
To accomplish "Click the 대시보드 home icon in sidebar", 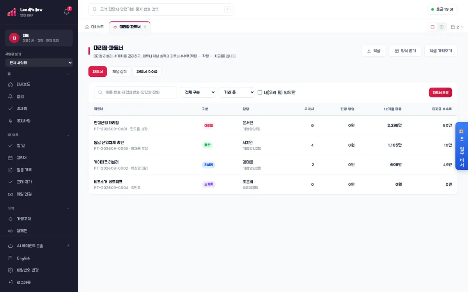I will click(x=11, y=84).
